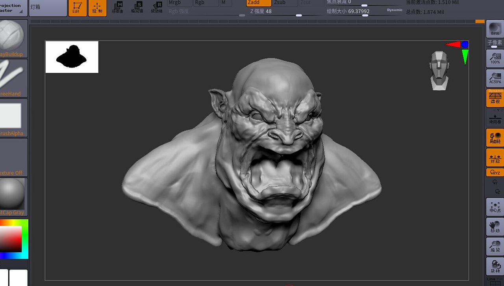Screen dimensions: 504x286
Task: Open the FreeHand stroke picker
Action: click(14, 78)
